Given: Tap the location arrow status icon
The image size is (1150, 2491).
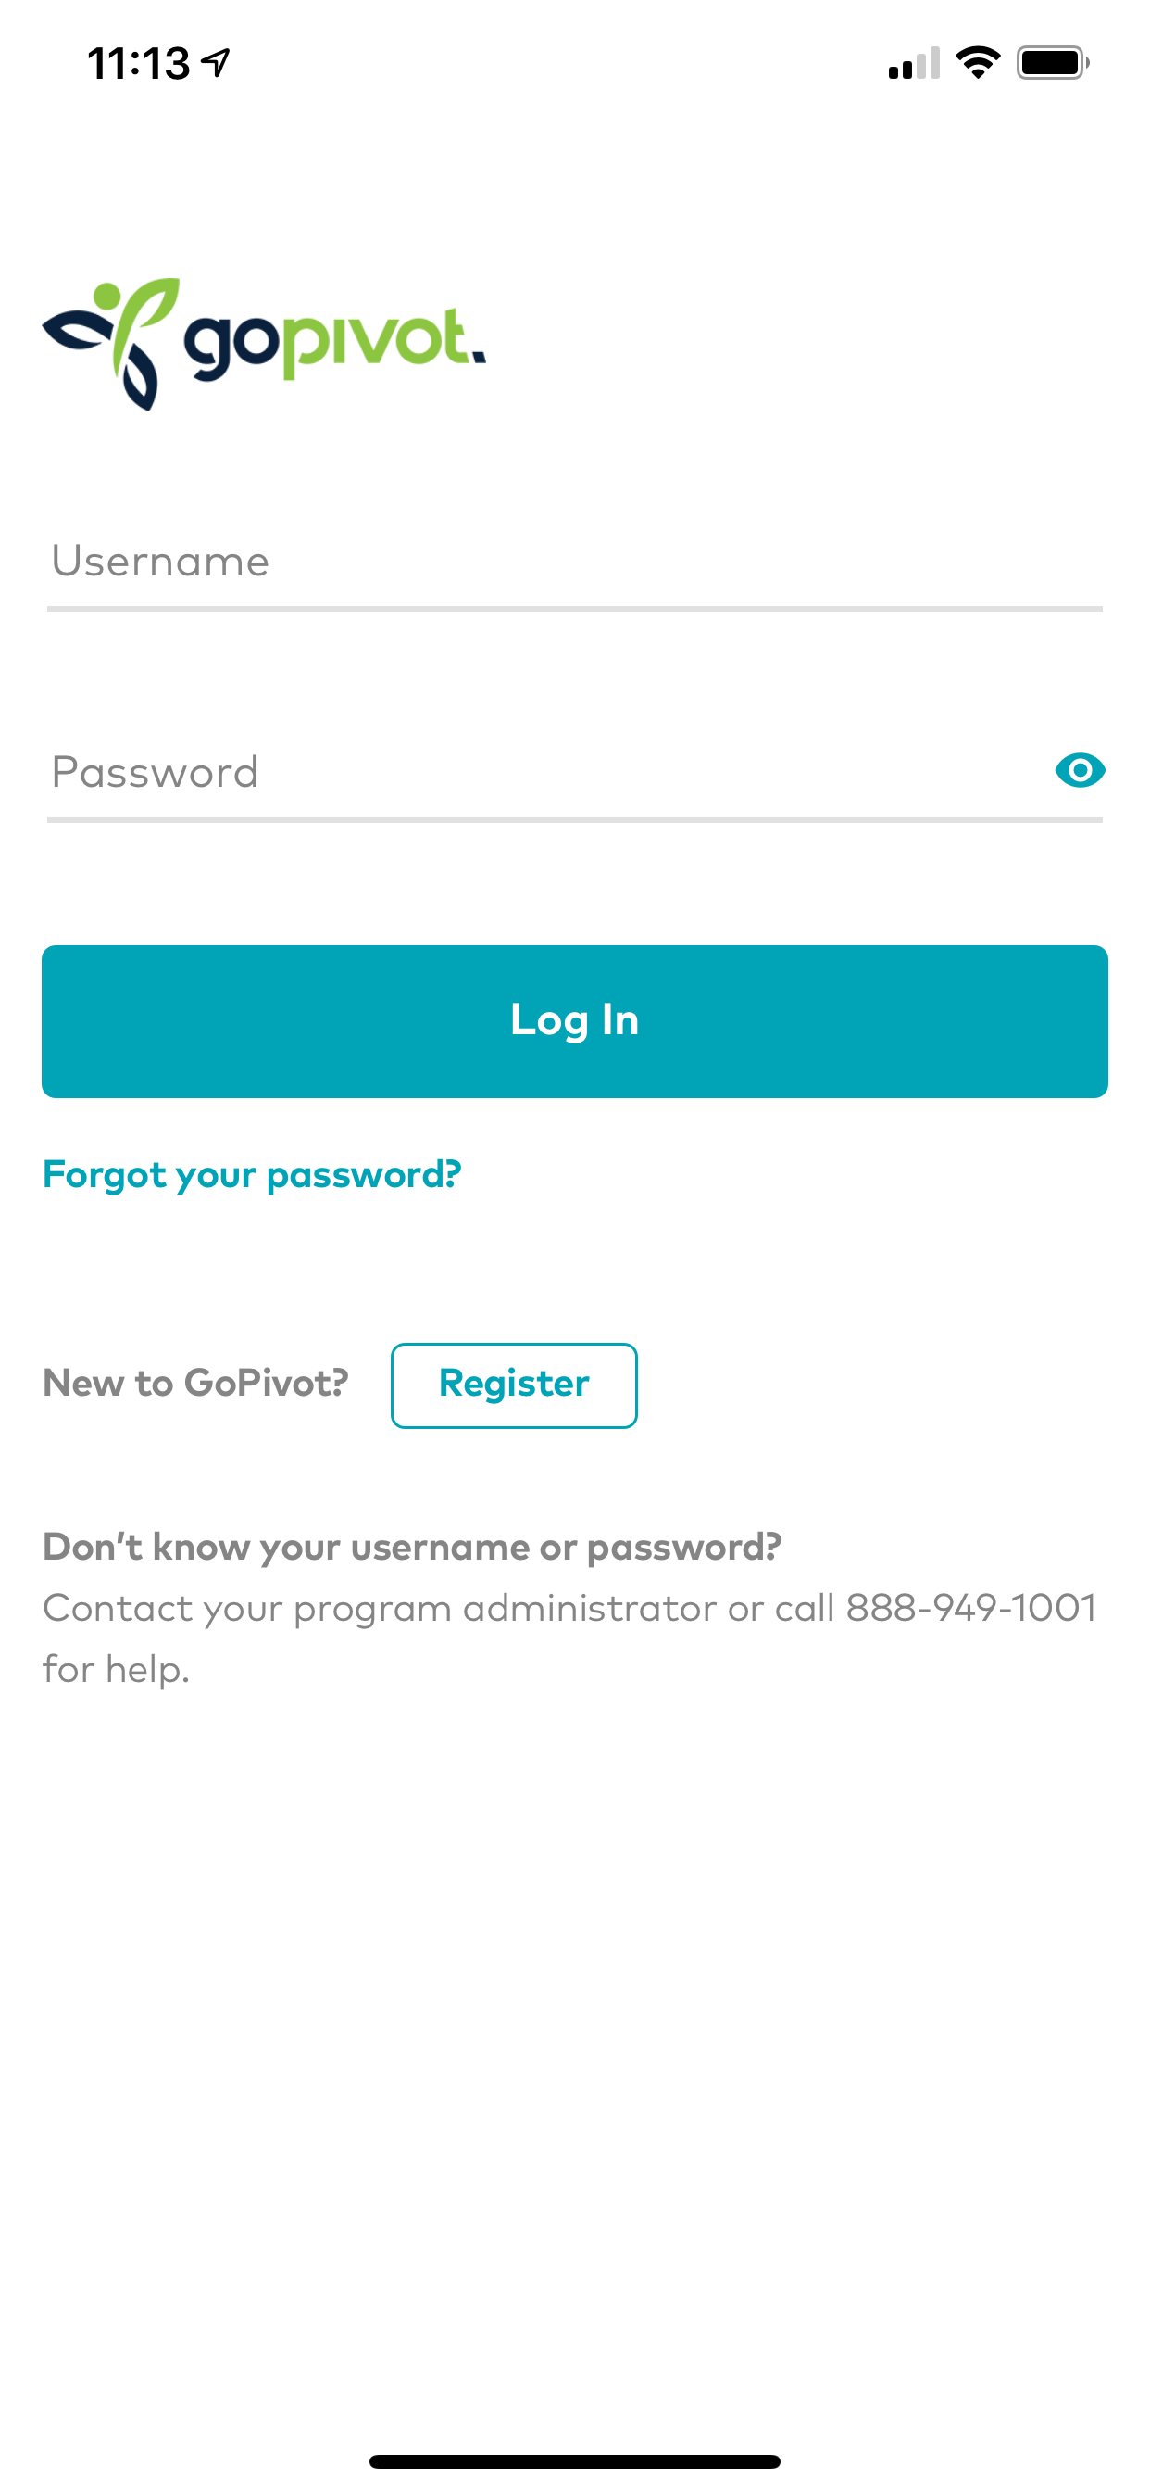Looking at the screenshot, I should [216, 63].
